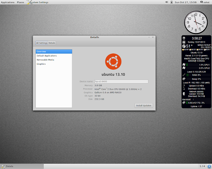Click the Disk value 232.3 GB
Image resolution: width=212 pixels, height=169 pixels.
99,99
